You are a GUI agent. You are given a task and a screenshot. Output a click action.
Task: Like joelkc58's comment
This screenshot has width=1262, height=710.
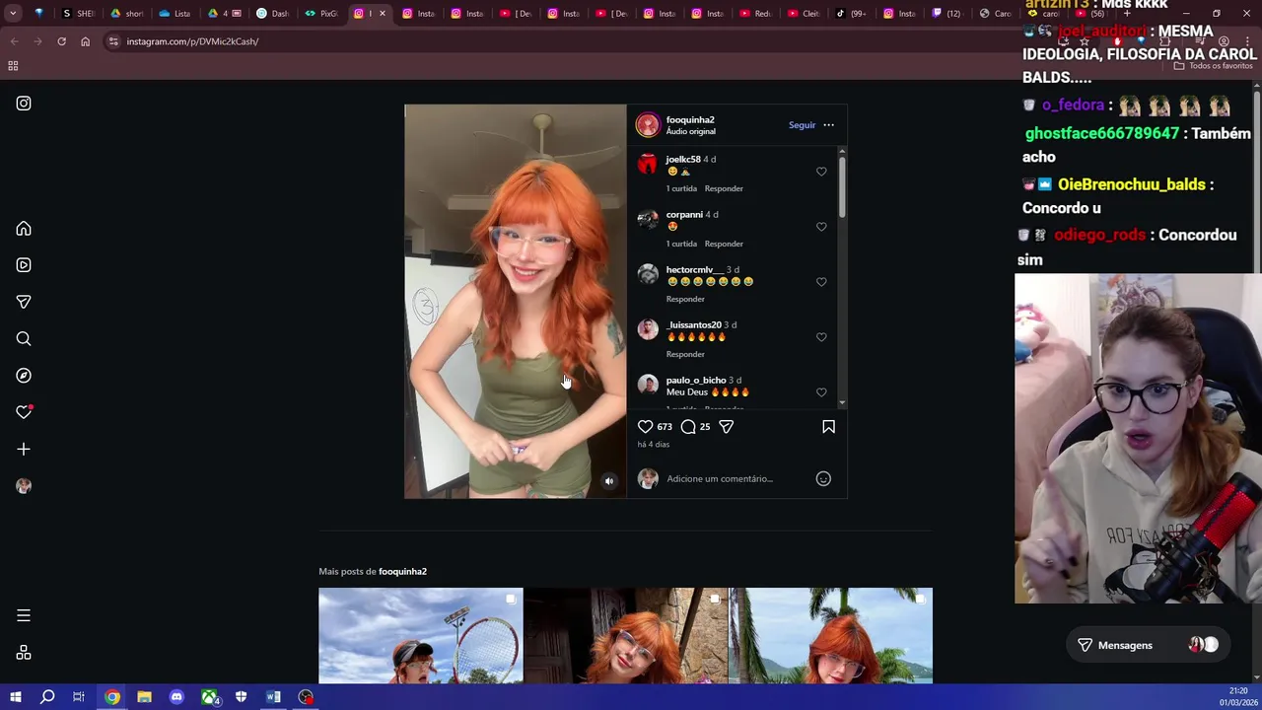click(821, 172)
